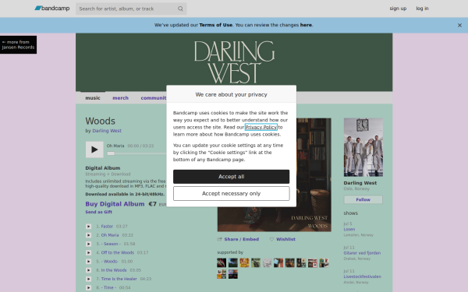Open the music tab
The image size is (468, 292).
pos(93,98)
